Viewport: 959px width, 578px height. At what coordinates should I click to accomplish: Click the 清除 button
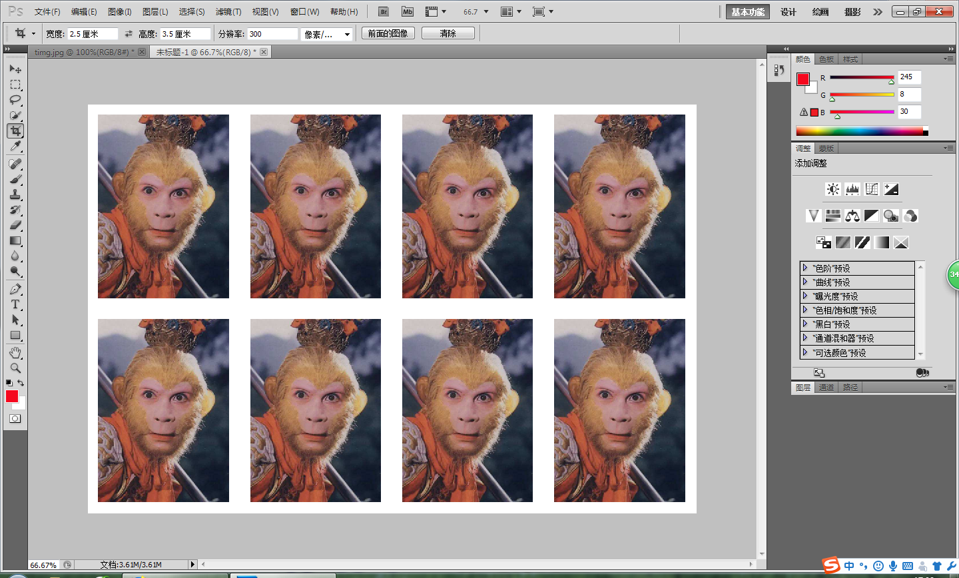click(448, 33)
